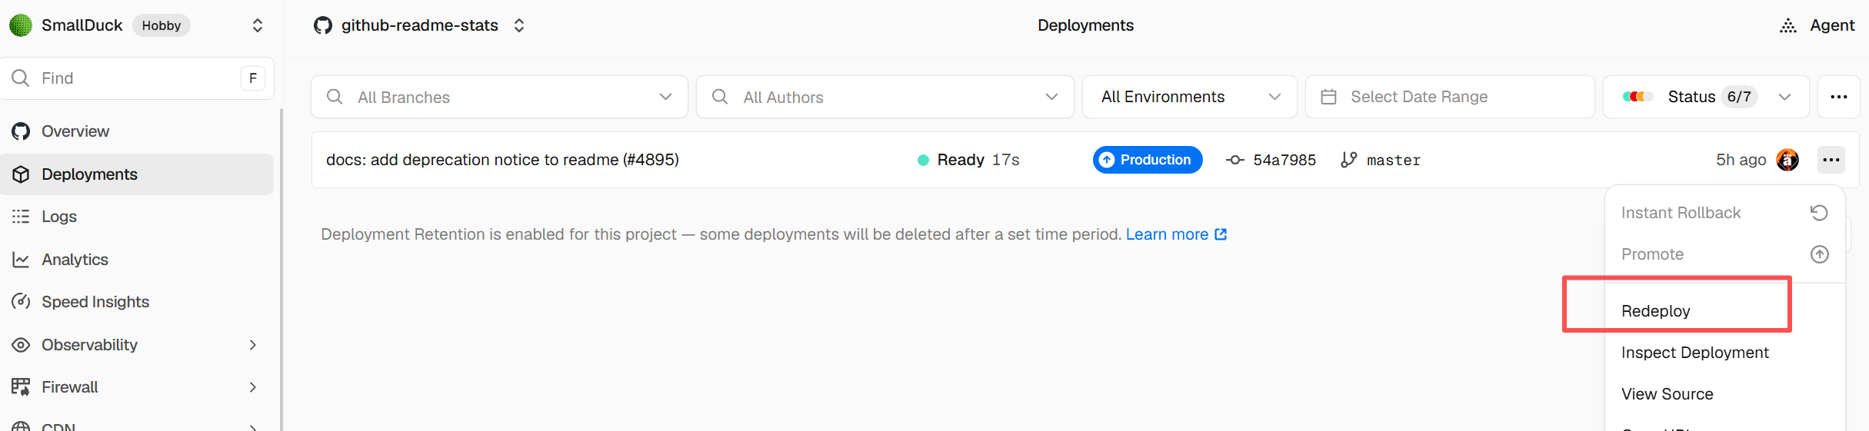This screenshot has height=431, width=1869.
Task: Click the Production environment badge
Action: click(1148, 160)
